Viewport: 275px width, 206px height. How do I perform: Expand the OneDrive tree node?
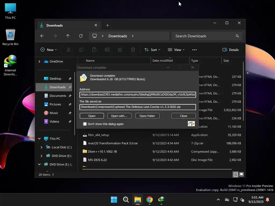(x=39, y=61)
